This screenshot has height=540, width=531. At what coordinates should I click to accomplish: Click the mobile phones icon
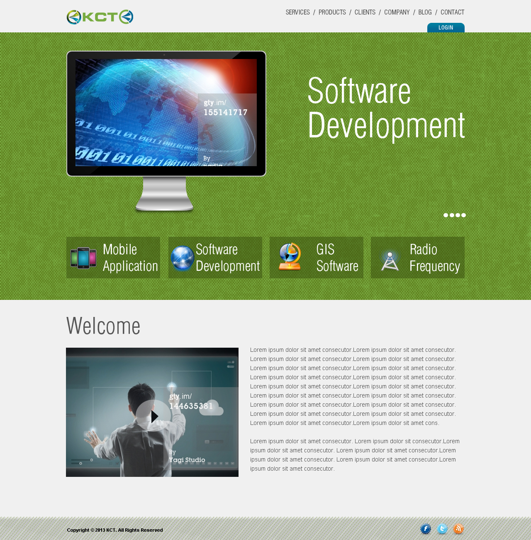83,258
